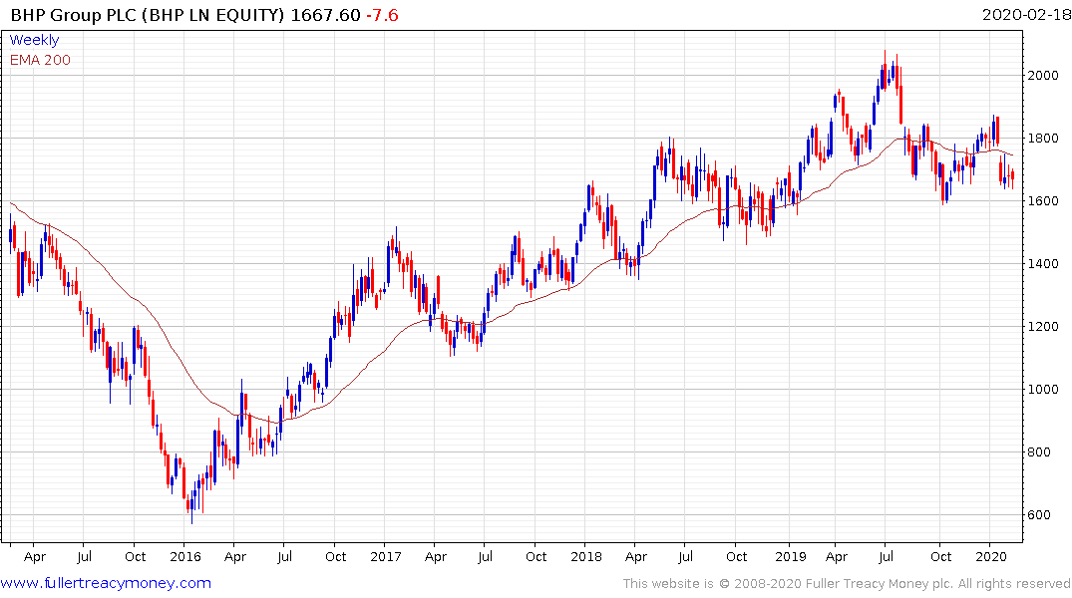This screenshot has width=1072, height=598.
Task: Click the www.fullertreacymoney.com link
Action: click(106, 583)
